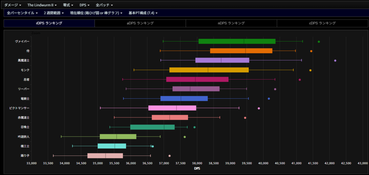The height and width of the screenshot is (175, 369).
Task: Click the pink ピクトマンサー outlier dot
Action: click(259, 108)
